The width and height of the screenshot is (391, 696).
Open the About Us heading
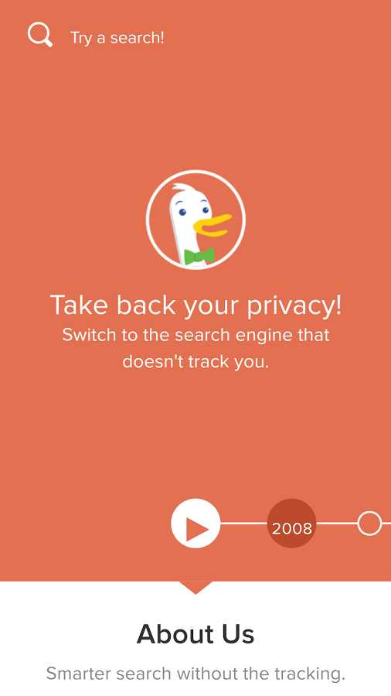(195, 634)
